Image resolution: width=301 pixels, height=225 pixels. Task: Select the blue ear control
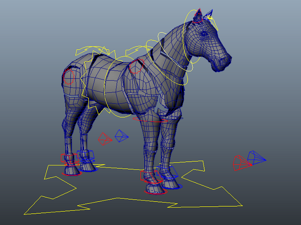point(209,14)
